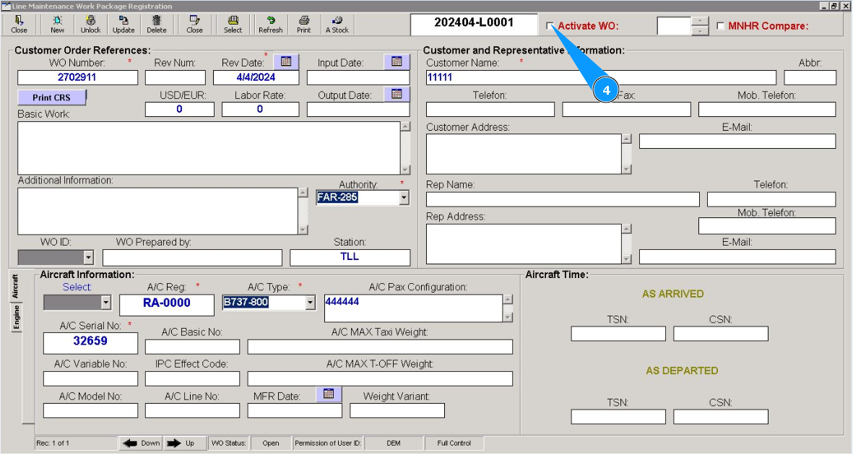The height and width of the screenshot is (455, 853).
Task: Go Down to next record
Action: [142, 443]
